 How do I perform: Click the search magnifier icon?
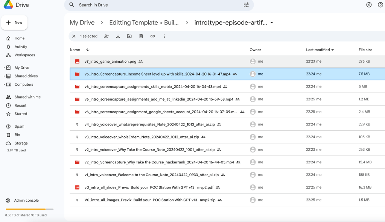coord(72,5)
